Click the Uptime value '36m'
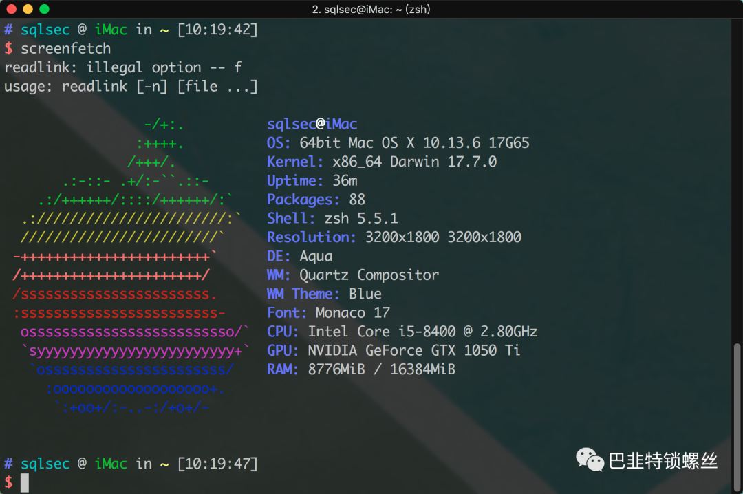This screenshot has height=494, width=743. coord(345,181)
